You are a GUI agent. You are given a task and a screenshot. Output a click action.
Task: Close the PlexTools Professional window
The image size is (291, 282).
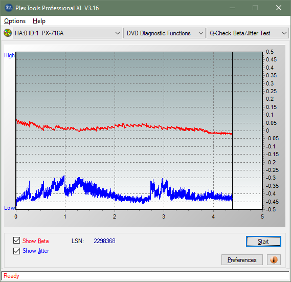point(279,8)
